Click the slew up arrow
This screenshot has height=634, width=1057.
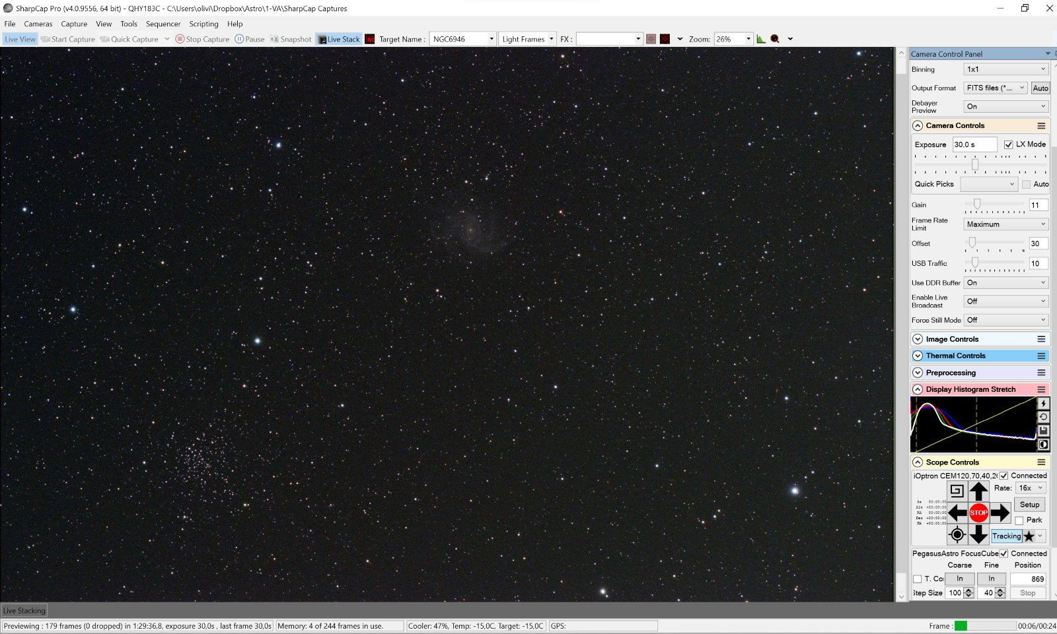pyautogui.click(x=978, y=491)
